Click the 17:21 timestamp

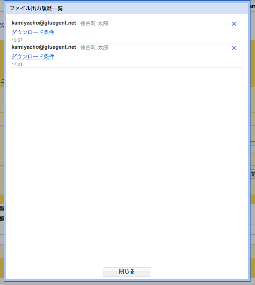(17, 64)
